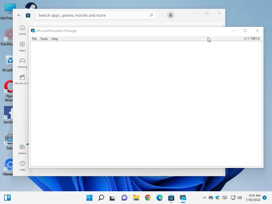Open Chat app on the taskbar

click(x=124, y=198)
